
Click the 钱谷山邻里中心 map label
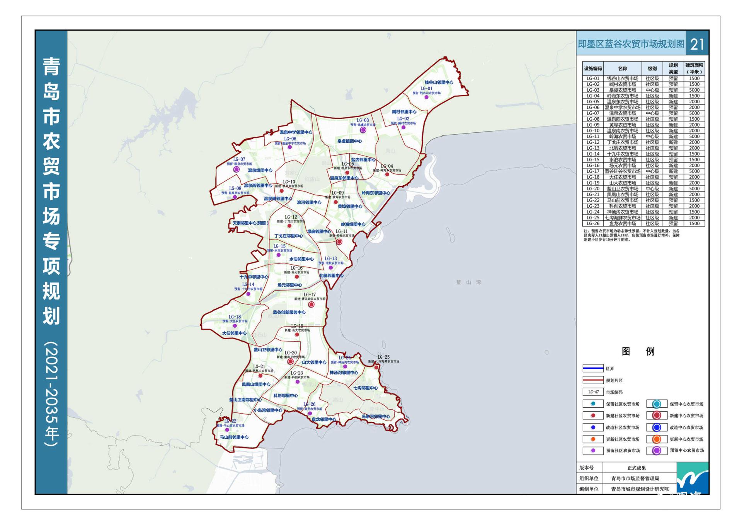pos(439,82)
